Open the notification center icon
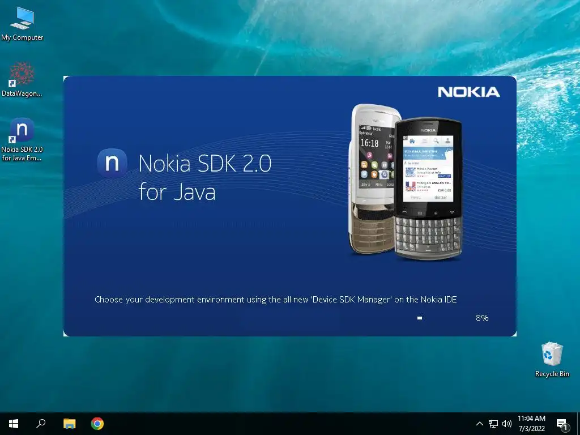 click(562, 424)
